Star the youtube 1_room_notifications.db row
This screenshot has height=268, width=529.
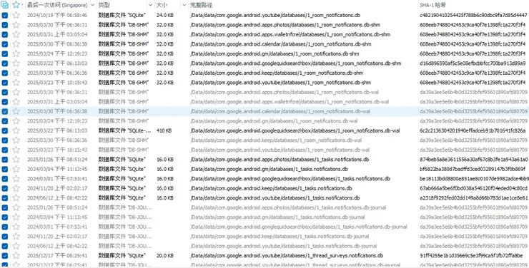click(16, 15)
